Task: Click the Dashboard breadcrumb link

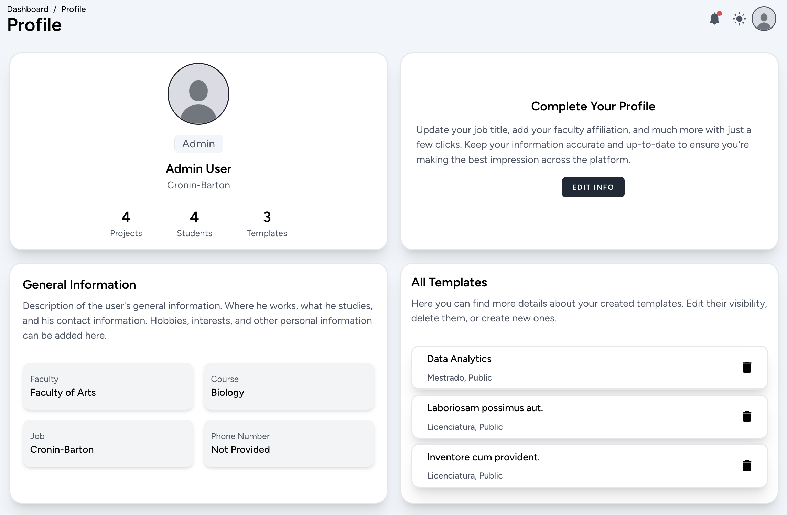Action: (x=28, y=9)
